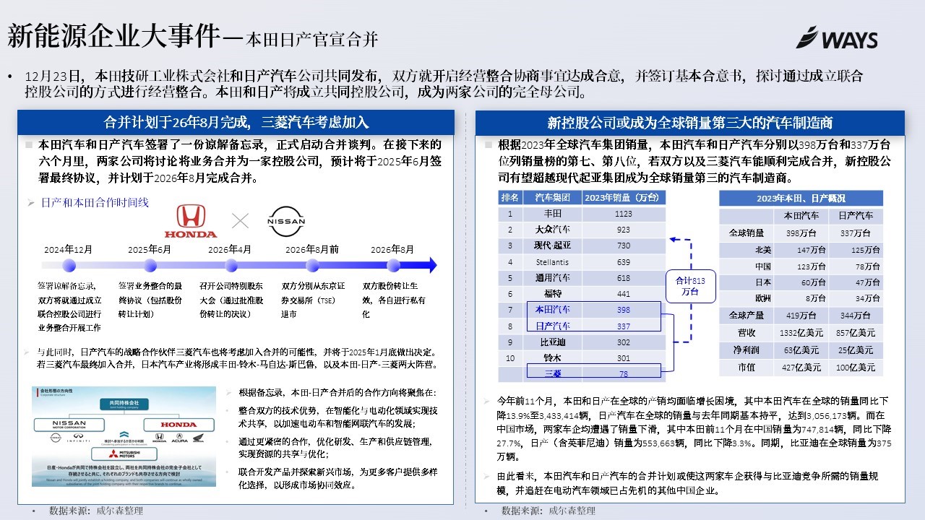The height and width of the screenshot is (520, 925).
Task: Click the 419万台 cell
Action: click(801, 316)
